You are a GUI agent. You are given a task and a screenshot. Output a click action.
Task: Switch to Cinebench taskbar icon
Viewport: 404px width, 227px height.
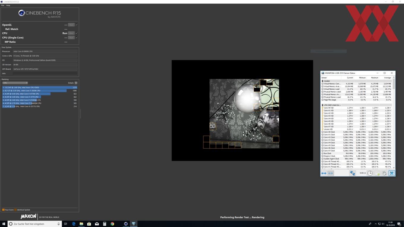[126, 224]
